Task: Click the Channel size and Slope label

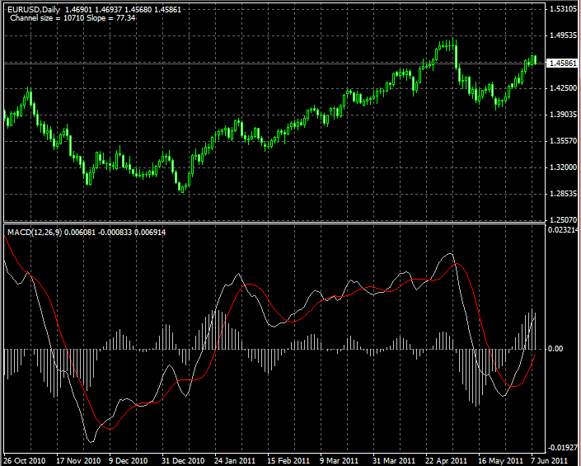Action: 73,18
